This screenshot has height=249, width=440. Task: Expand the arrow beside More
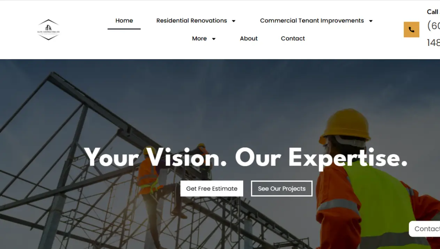214,39
